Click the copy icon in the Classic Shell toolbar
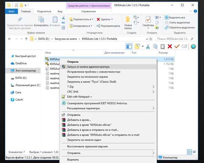The image size is (204, 163). tap(155, 46)
